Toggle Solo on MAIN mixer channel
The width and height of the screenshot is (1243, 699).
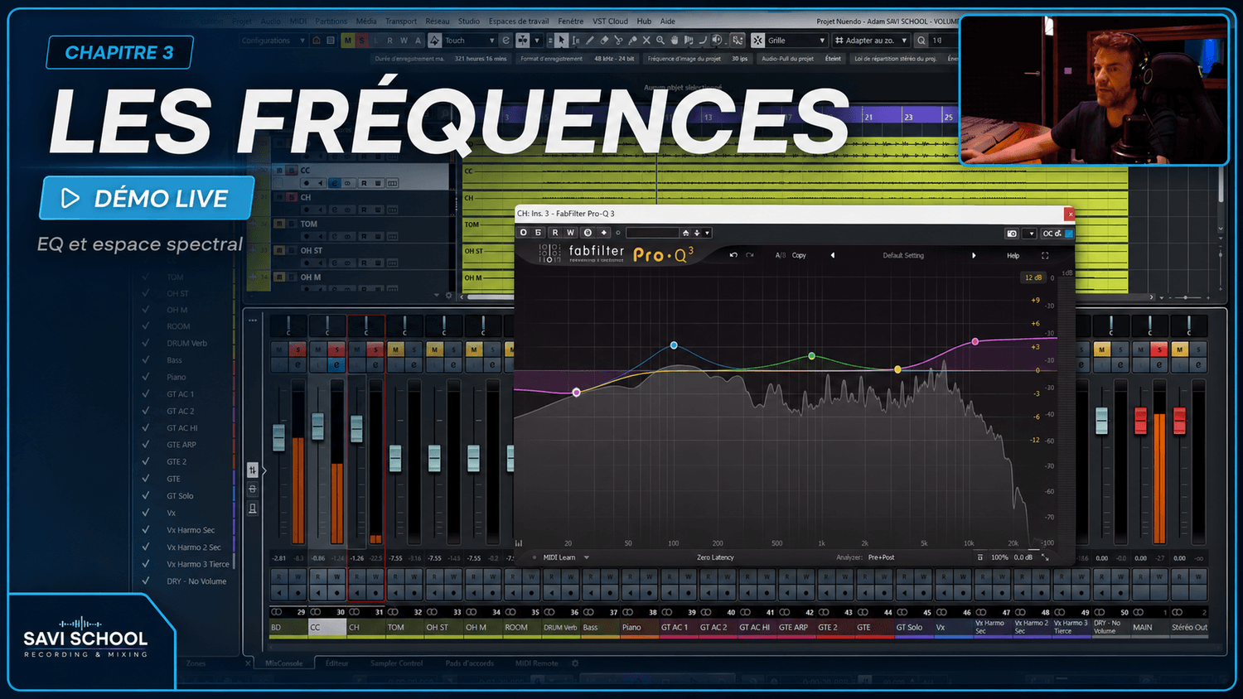point(1159,349)
